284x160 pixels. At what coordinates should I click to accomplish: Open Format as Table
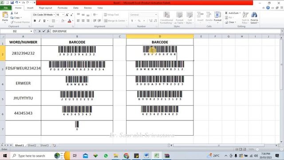179,18
